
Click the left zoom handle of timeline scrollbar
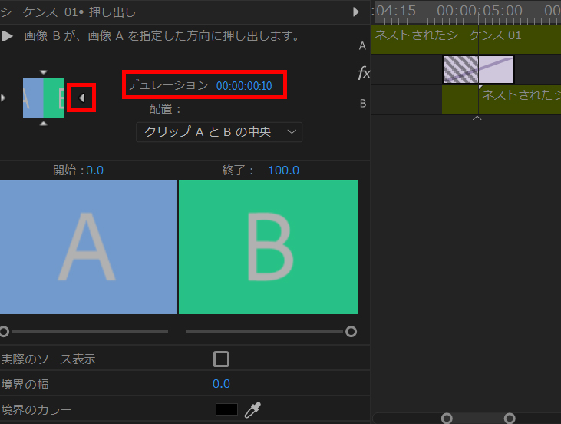click(447, 418)
